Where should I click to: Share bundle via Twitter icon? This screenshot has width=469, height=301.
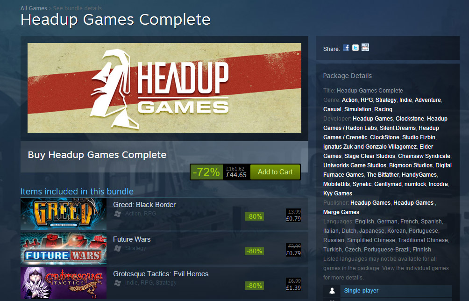click(x=355, y=48)
